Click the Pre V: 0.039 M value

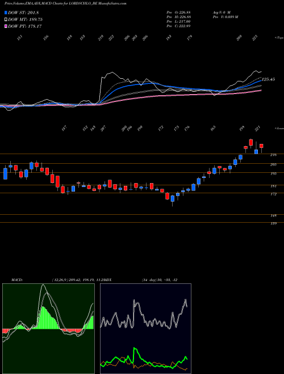(x=225, y=17)
